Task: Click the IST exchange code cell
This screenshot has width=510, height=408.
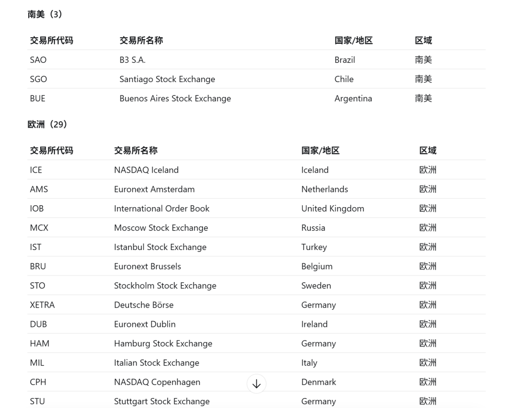Action: (35, 247)
